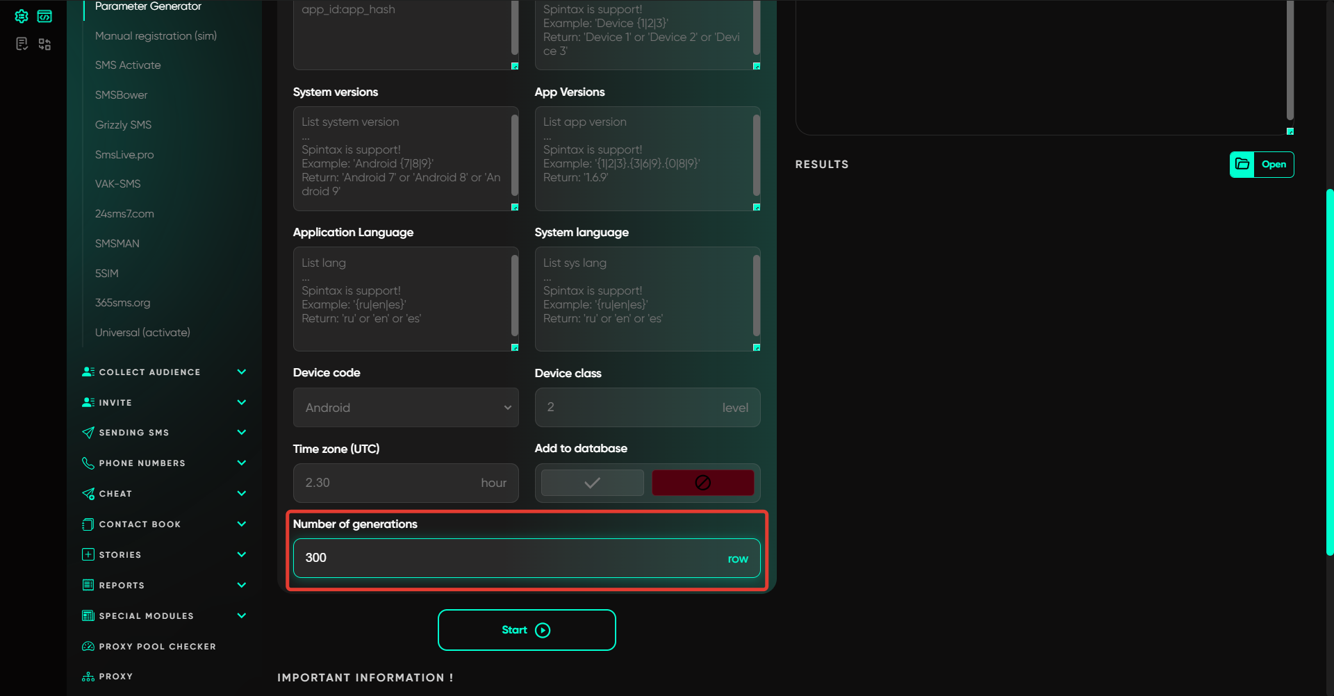Viewport: 1334px width, 696px height.
Task: Click the document checklist icon in left rail
Action: (x=22, y=44)
